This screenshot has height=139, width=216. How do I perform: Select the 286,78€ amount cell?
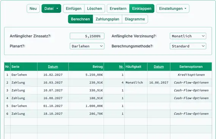pos(86,114)
